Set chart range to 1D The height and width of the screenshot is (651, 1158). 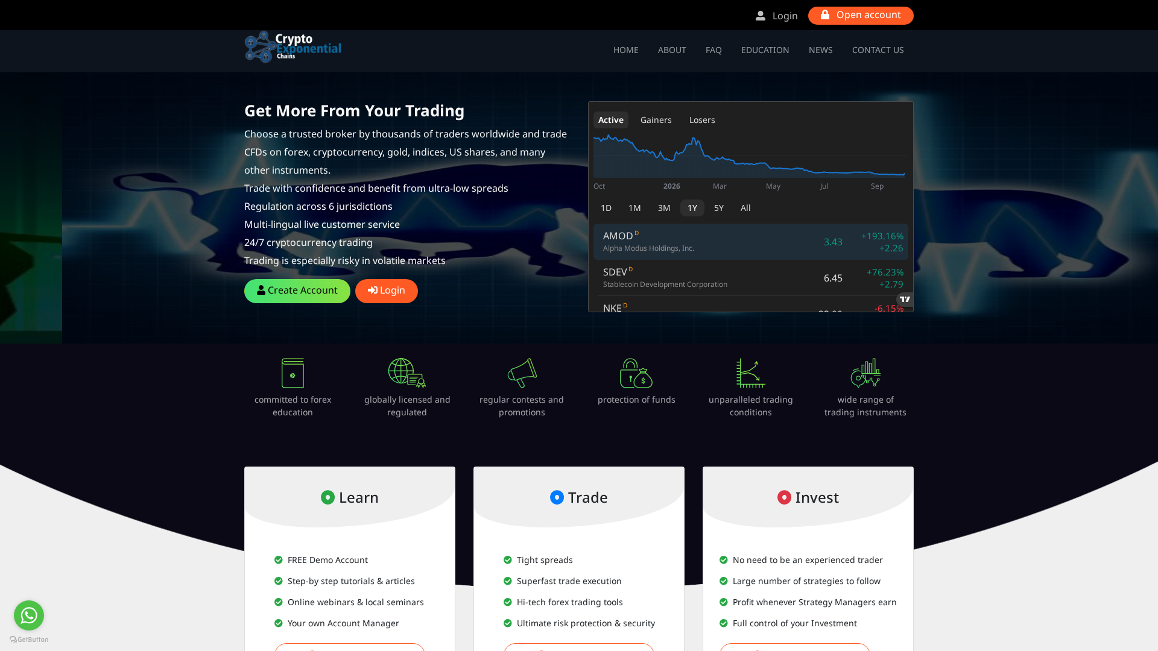[x=606, y=208]
